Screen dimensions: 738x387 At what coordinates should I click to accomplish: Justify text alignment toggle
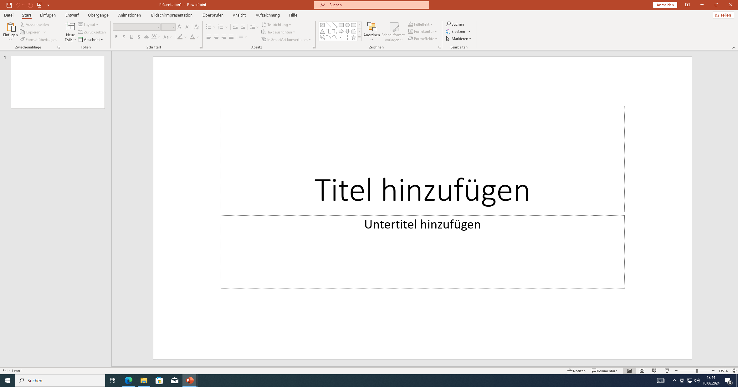[x=231, y=37]
